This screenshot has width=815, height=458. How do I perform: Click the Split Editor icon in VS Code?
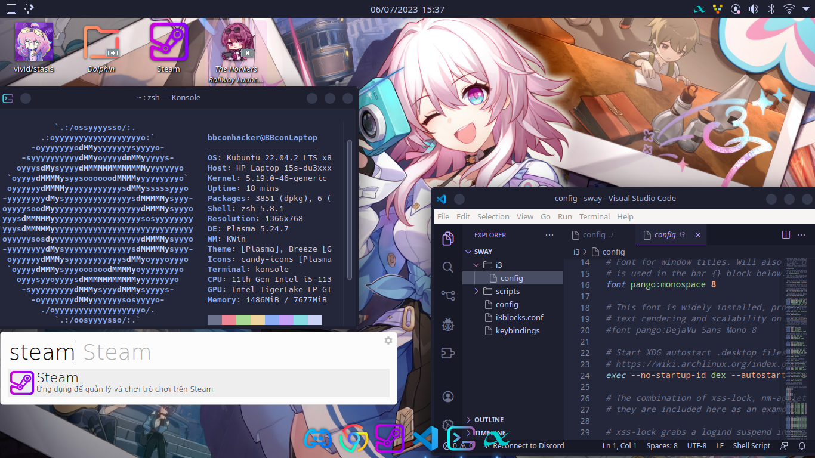click(x=786, y=235)
